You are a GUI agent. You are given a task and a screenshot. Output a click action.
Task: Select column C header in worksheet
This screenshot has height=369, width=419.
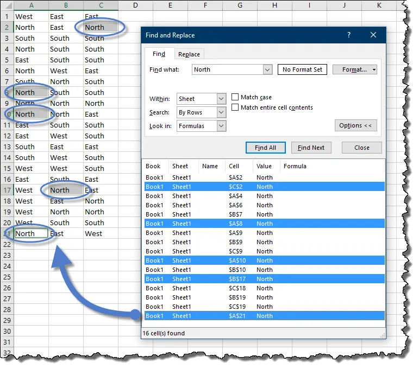(x=101, y=5)
